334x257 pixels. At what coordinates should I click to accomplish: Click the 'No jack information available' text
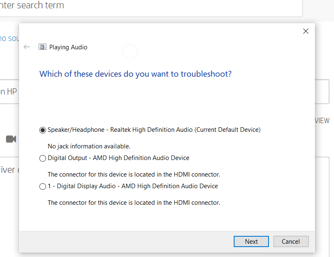point(89,146)
